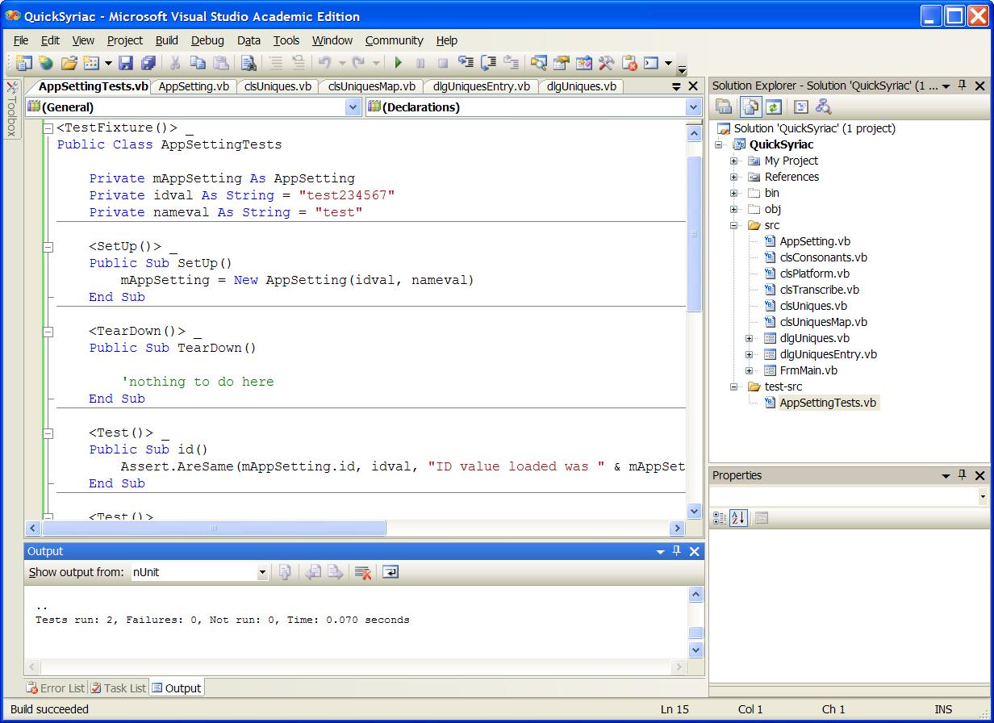Select the QuickSyriac project node

click(781, 144)
